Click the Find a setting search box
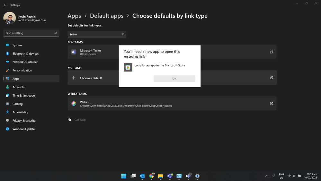The image size is (321, 181). (x=31, y=33)
